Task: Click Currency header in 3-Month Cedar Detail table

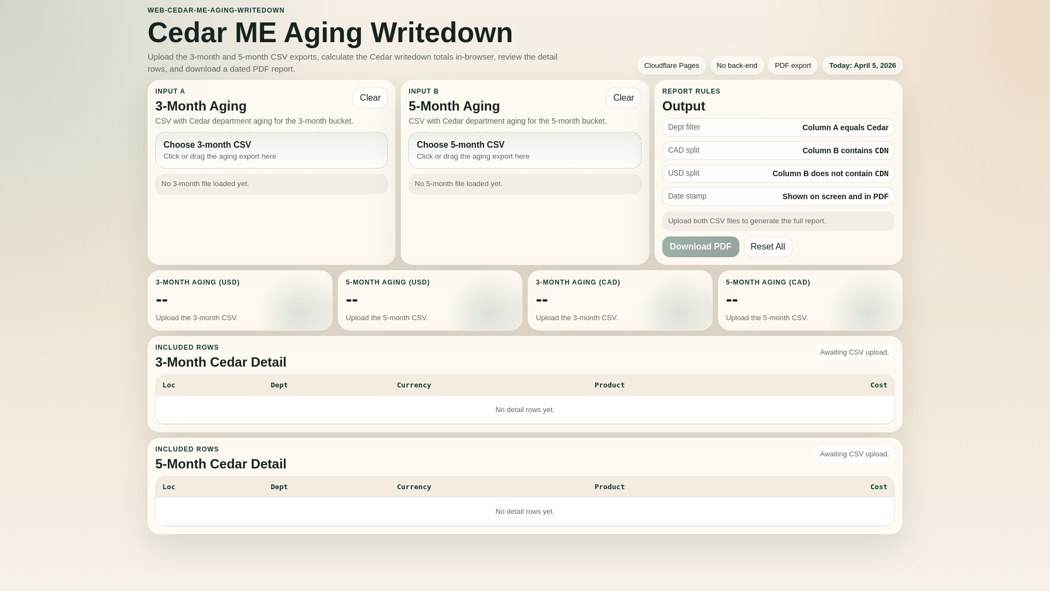Action: [414, 385]
